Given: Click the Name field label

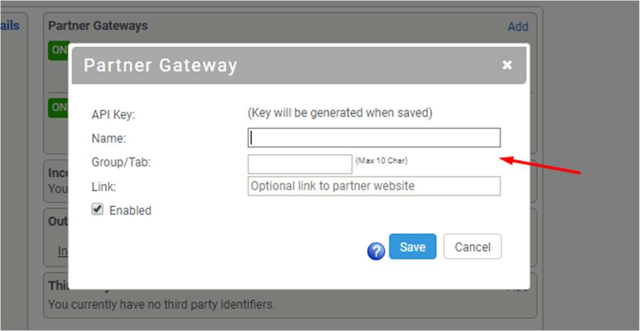Looking at the screenshot, I should pyautogui.click(x=109, y=139).
